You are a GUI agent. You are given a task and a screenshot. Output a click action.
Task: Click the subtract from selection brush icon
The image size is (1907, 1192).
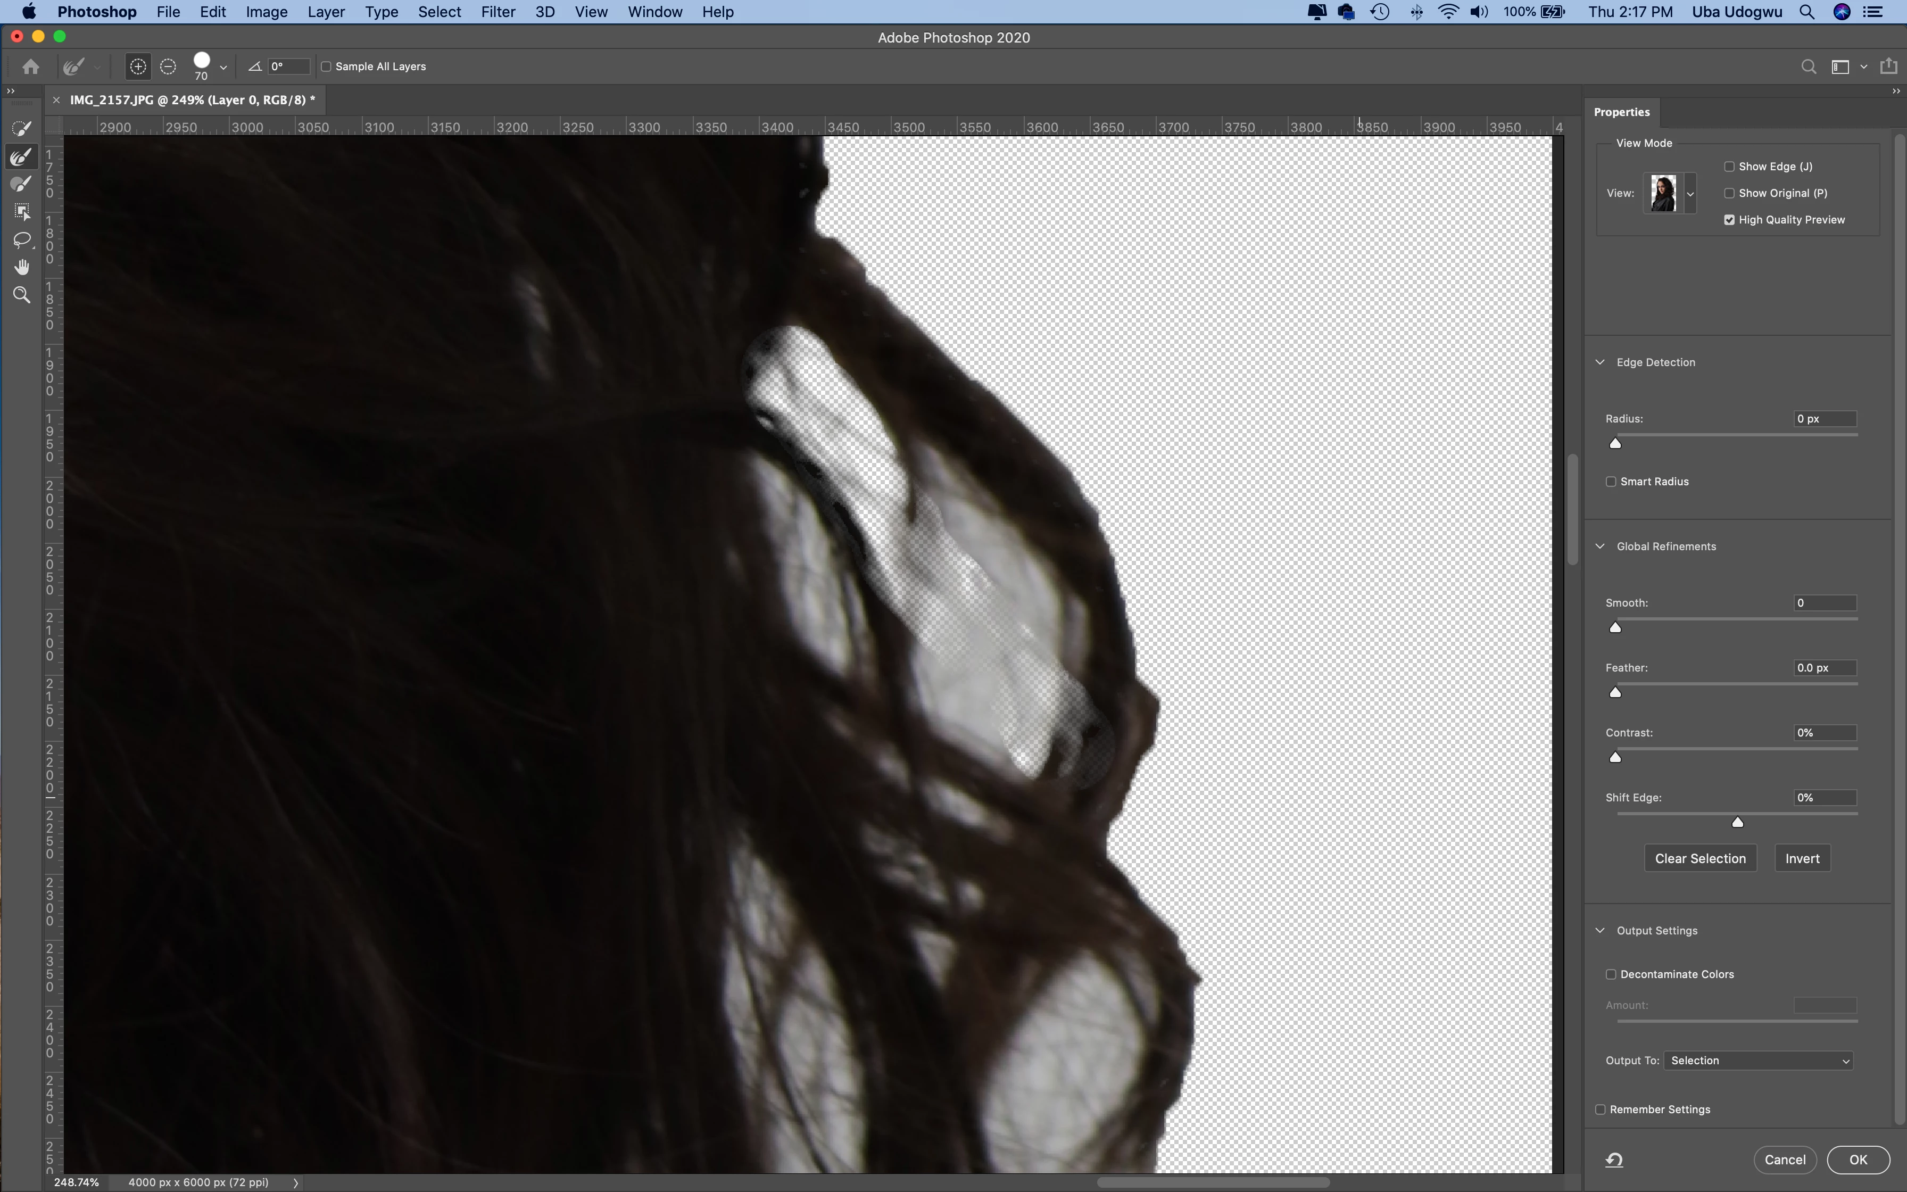[x=168, y=67]
